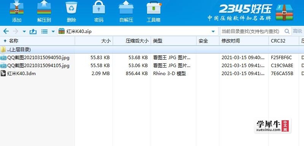Screen dimensions: 304x146
Task: Click the 55.58 KB size cell
Action: click(x=100, y=66)
